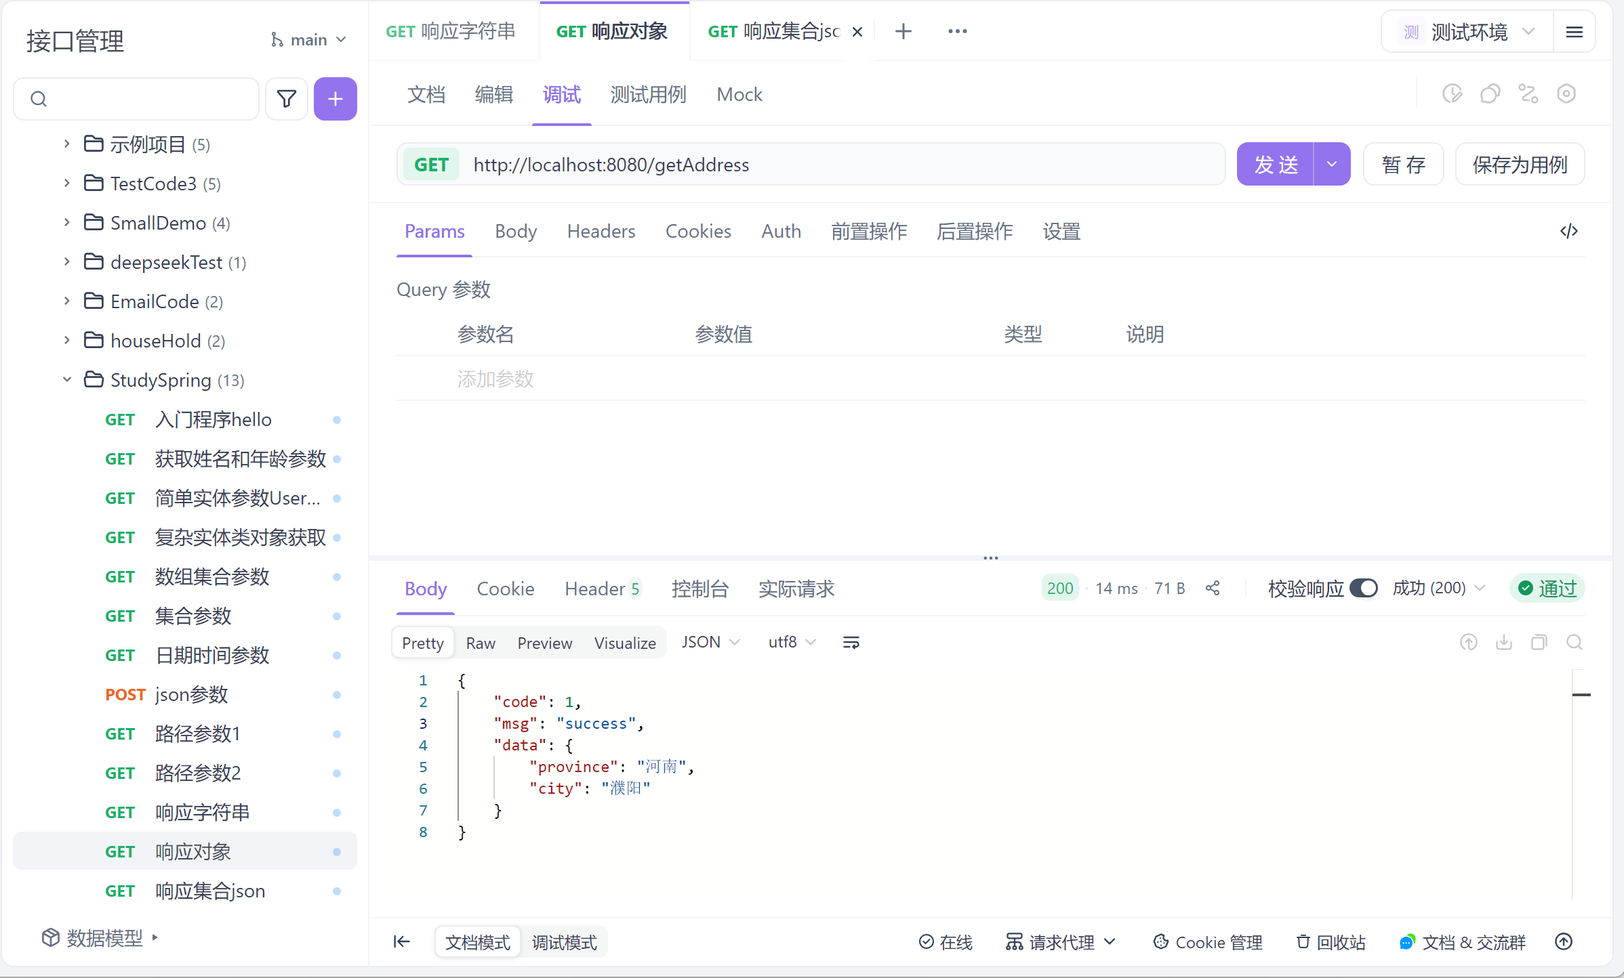Image resolution: width=1624 pixels, height=978 pixels.
Task: Collapse the sidebar with the arrow icon
Action: (401, 941)
